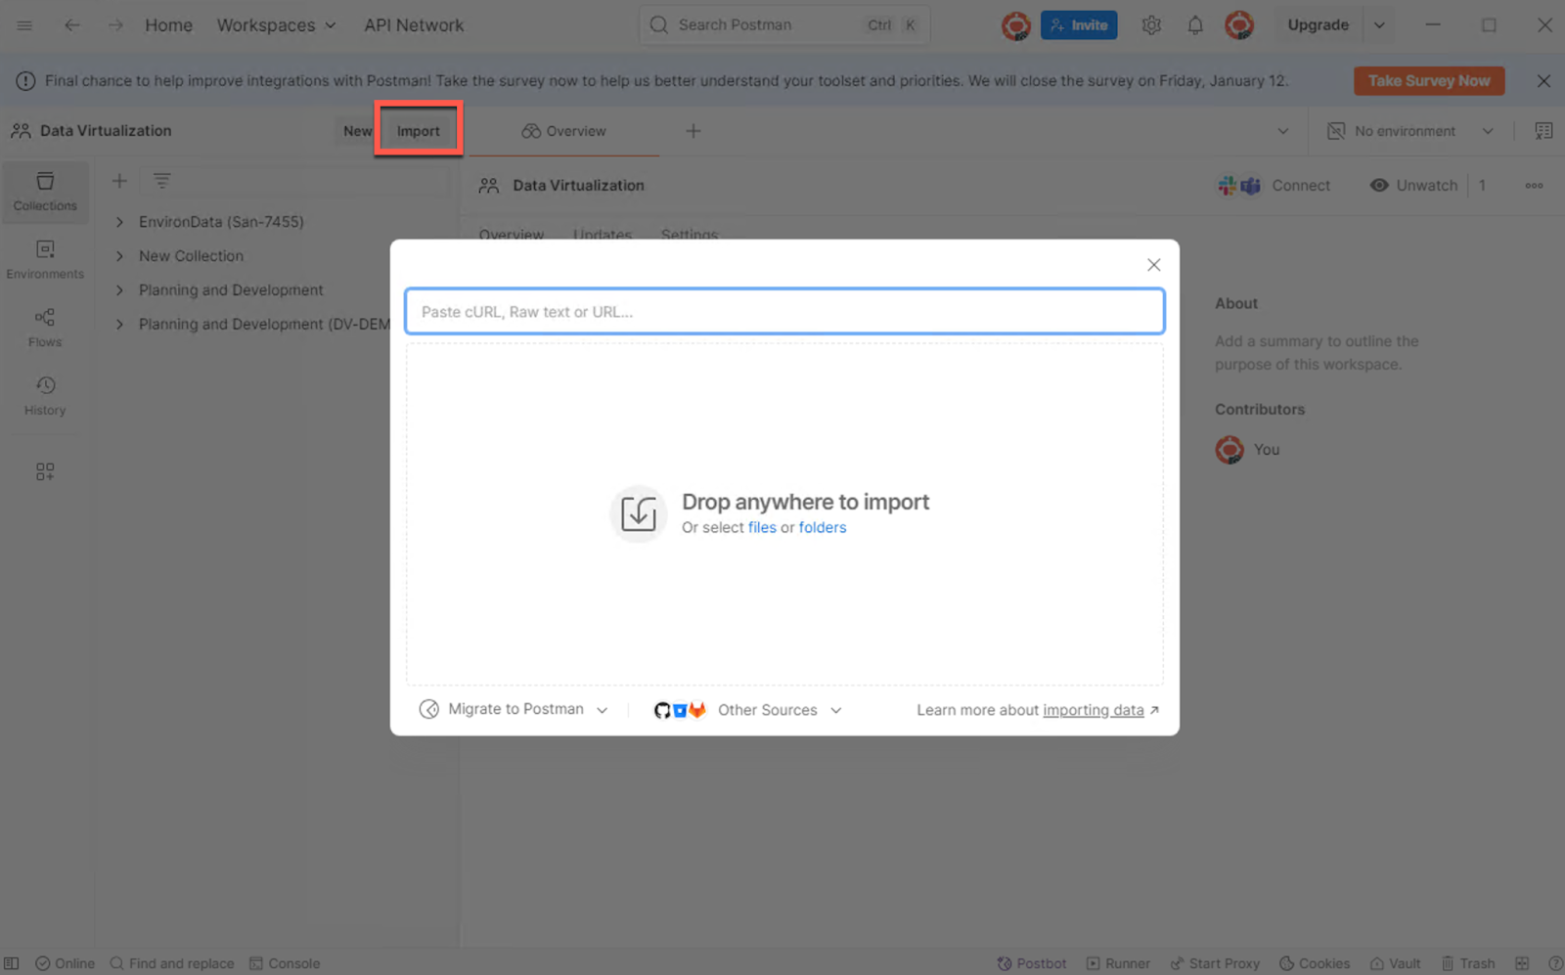Toggle the sidebar via bottom-left icon
This screenshot has height=975, width=1565.
tap(12, 963)
